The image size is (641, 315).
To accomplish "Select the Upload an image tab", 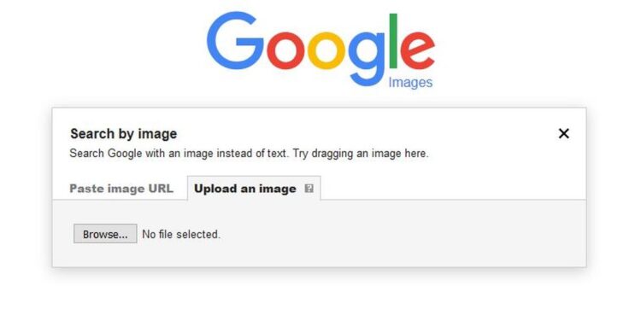I will pos(254,189).
